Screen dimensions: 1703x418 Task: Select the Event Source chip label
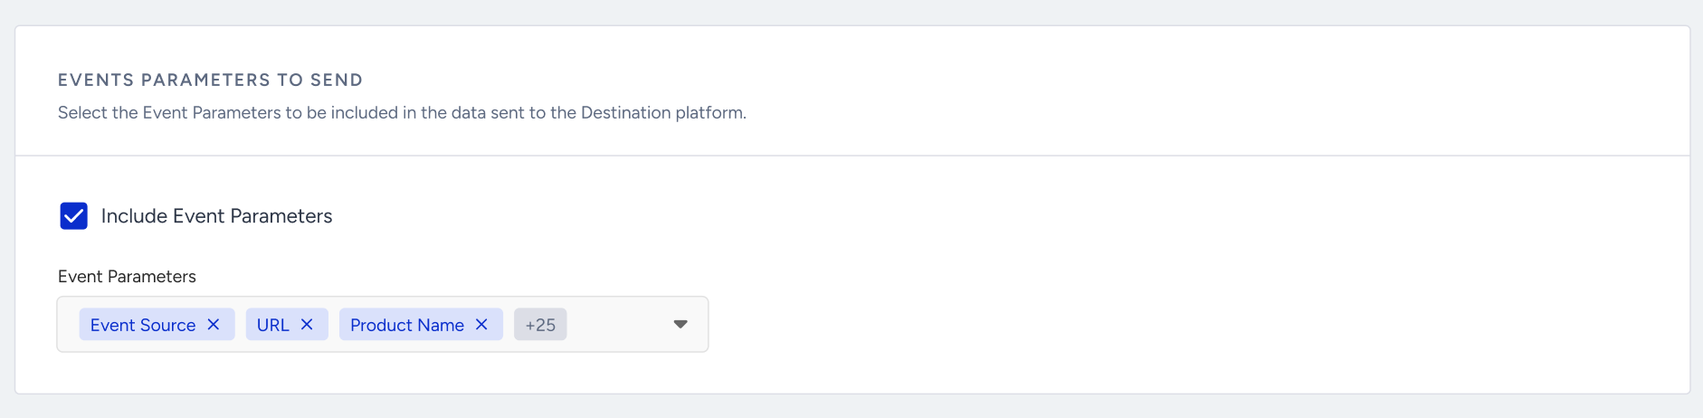143,325
